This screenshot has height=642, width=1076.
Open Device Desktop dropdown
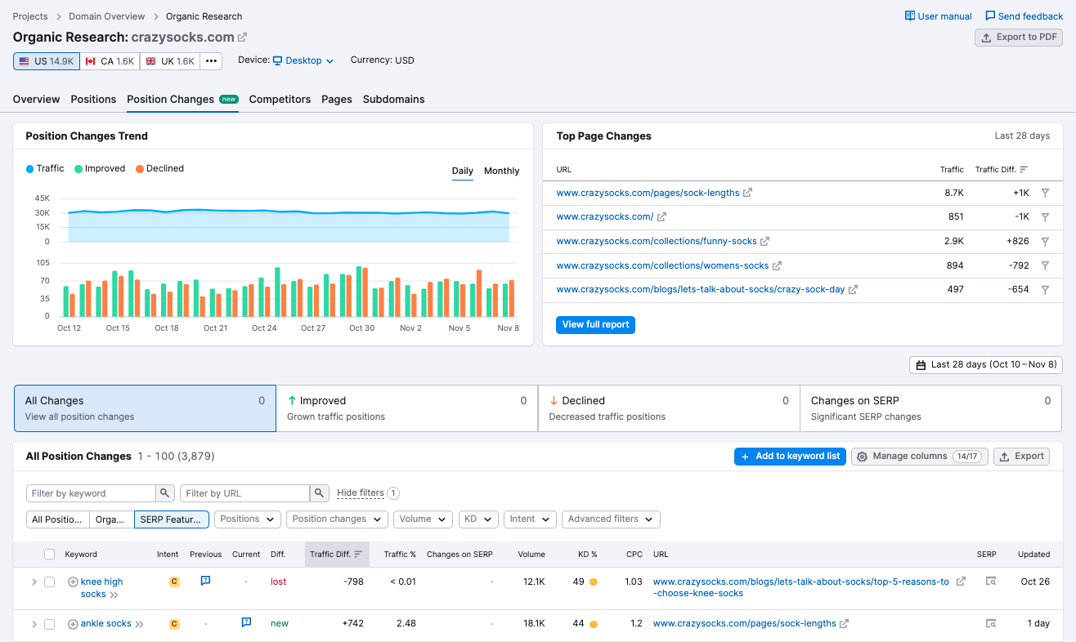pos(303,60)
